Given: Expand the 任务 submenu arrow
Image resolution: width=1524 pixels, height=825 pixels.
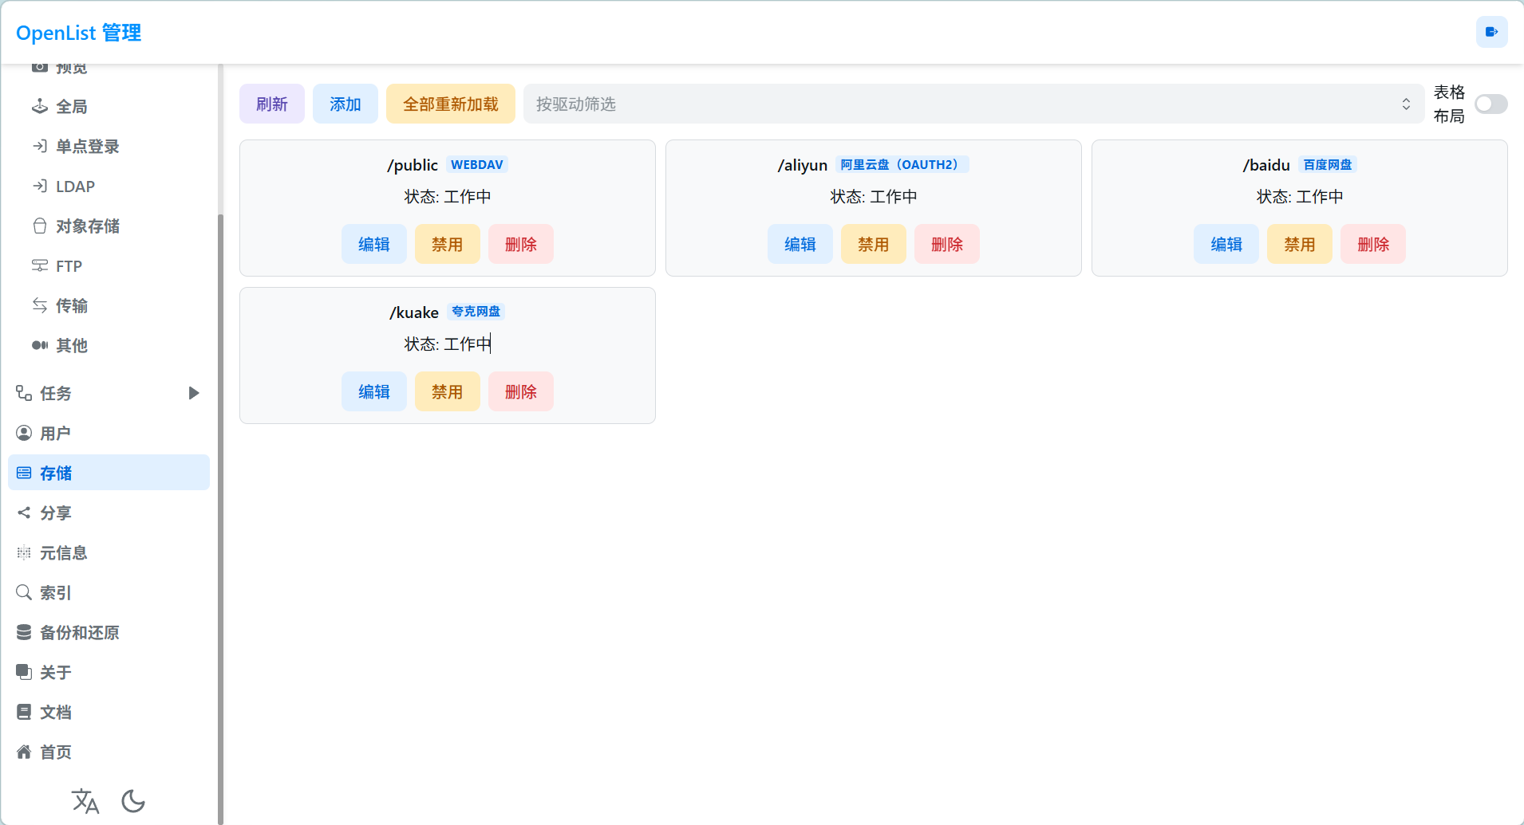Looking at the screenshot, I should point(193,393).
